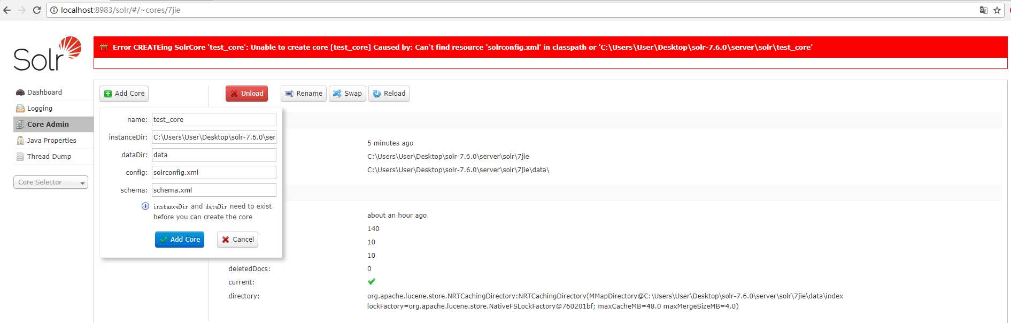Rename the selected core

pyautogui.click(x=304, y=94)
